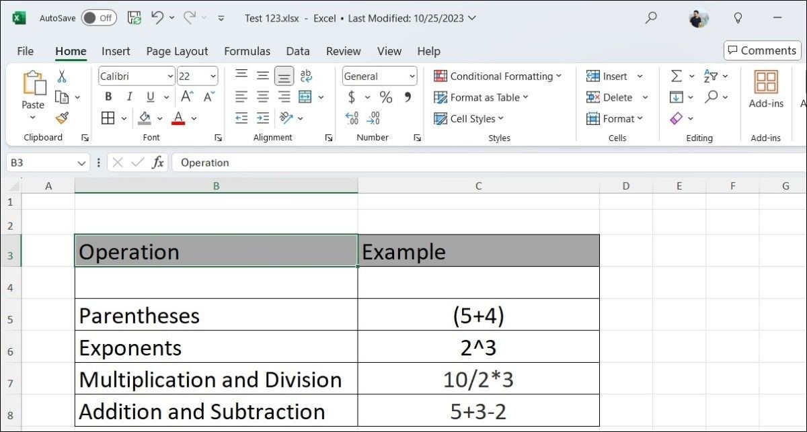Open the Last Modified file title dropdown
Screen dimensions: 807x432
click(x=471, y=18)
